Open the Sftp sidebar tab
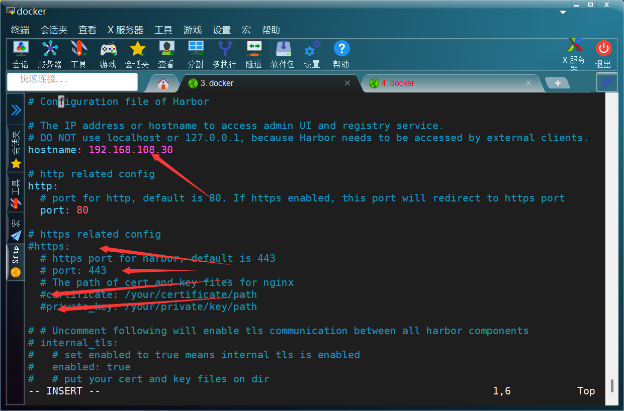624x411 pixels. point(16,262)
